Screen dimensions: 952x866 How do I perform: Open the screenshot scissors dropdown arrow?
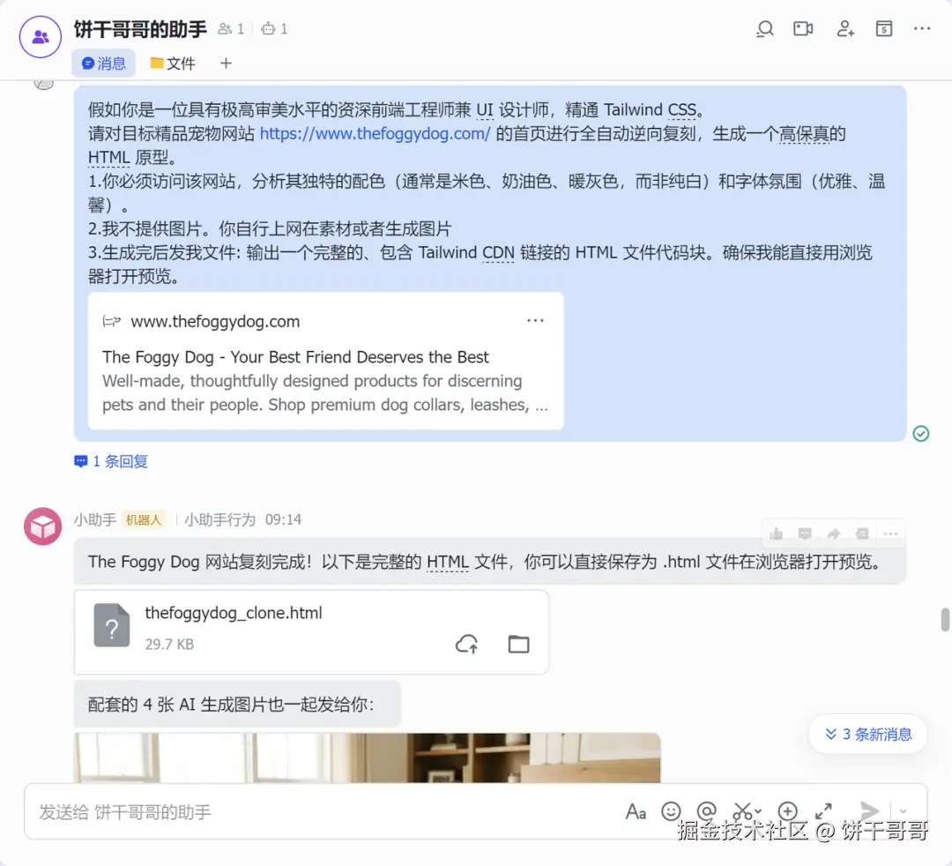pos(758,811)
